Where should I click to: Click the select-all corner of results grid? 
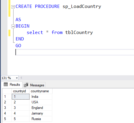point(7,91)
